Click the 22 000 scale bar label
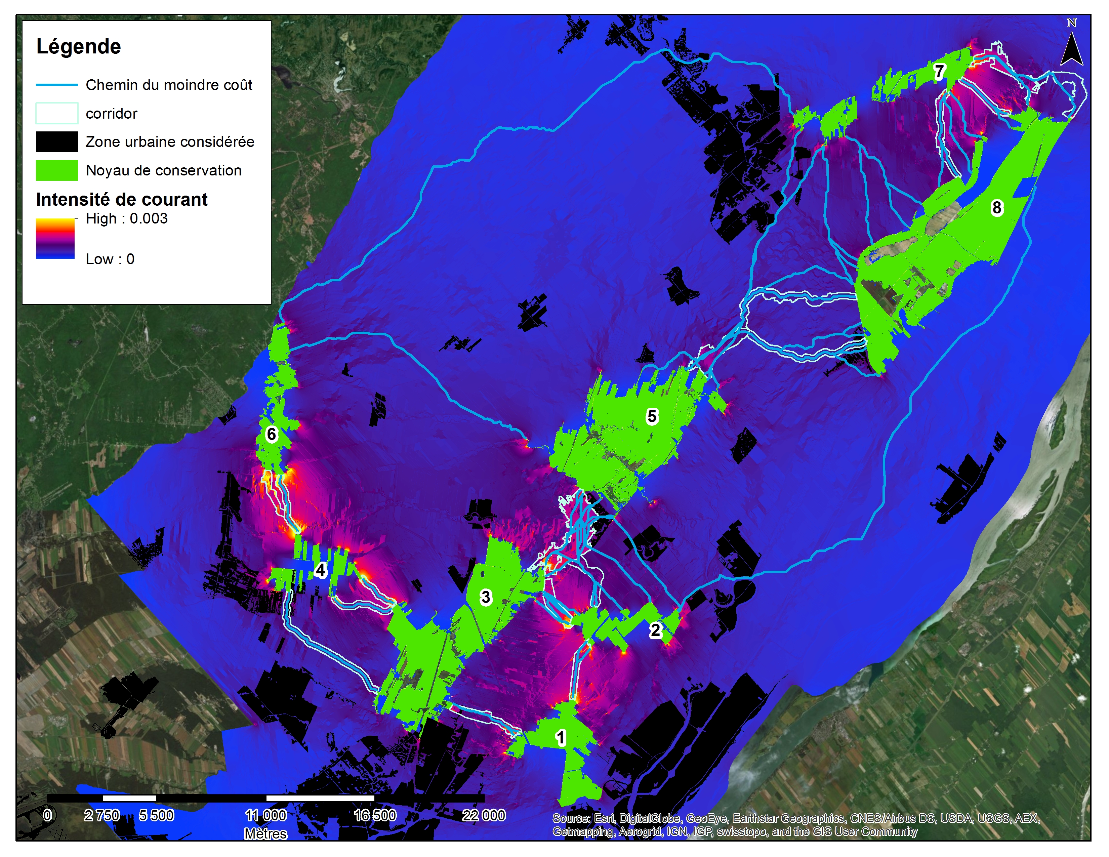The width and height of the screenshot is (1109, 857). click(483, 815)
